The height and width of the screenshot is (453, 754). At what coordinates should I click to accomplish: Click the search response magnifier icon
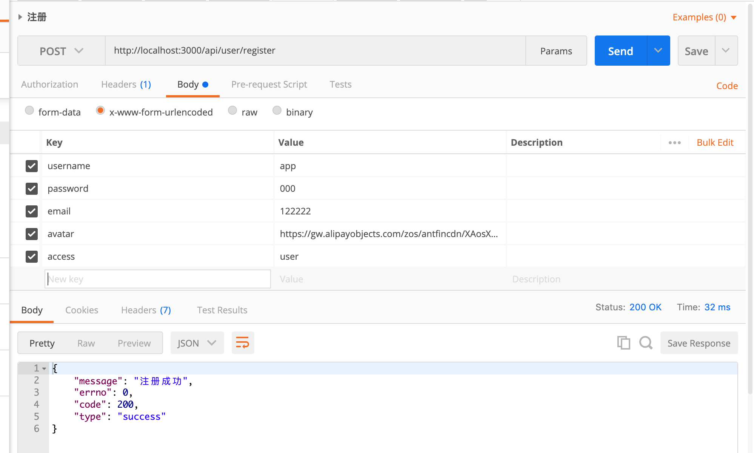point(646,343)
